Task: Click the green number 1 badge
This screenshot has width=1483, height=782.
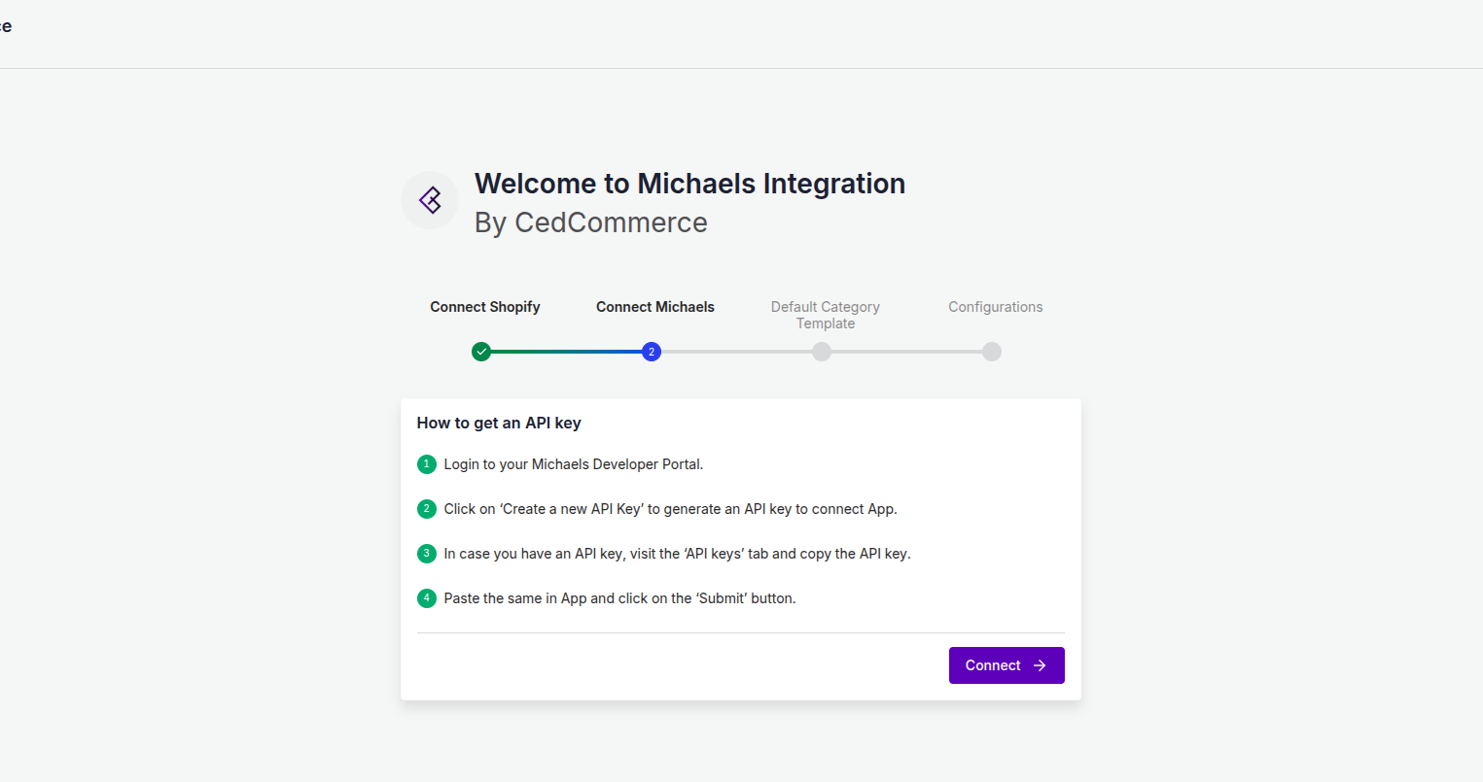Action: [x=426, y=464]
